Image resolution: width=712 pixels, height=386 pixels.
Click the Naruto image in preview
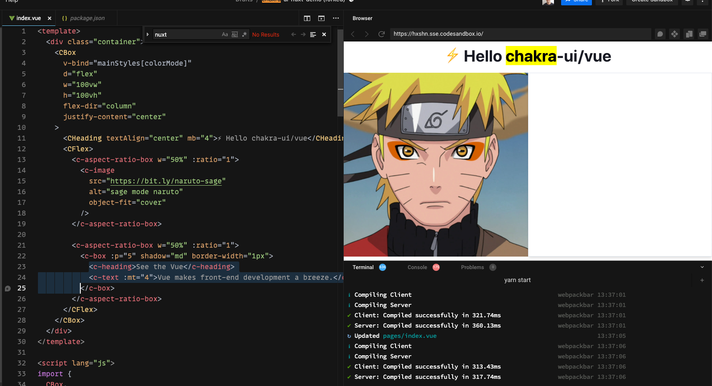point(436,165)
